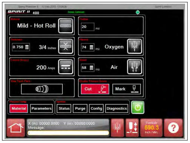Switch to the Parameters tab
This screenshot has height=143, width=190.
pyautogui.click(x=41, y=108)
